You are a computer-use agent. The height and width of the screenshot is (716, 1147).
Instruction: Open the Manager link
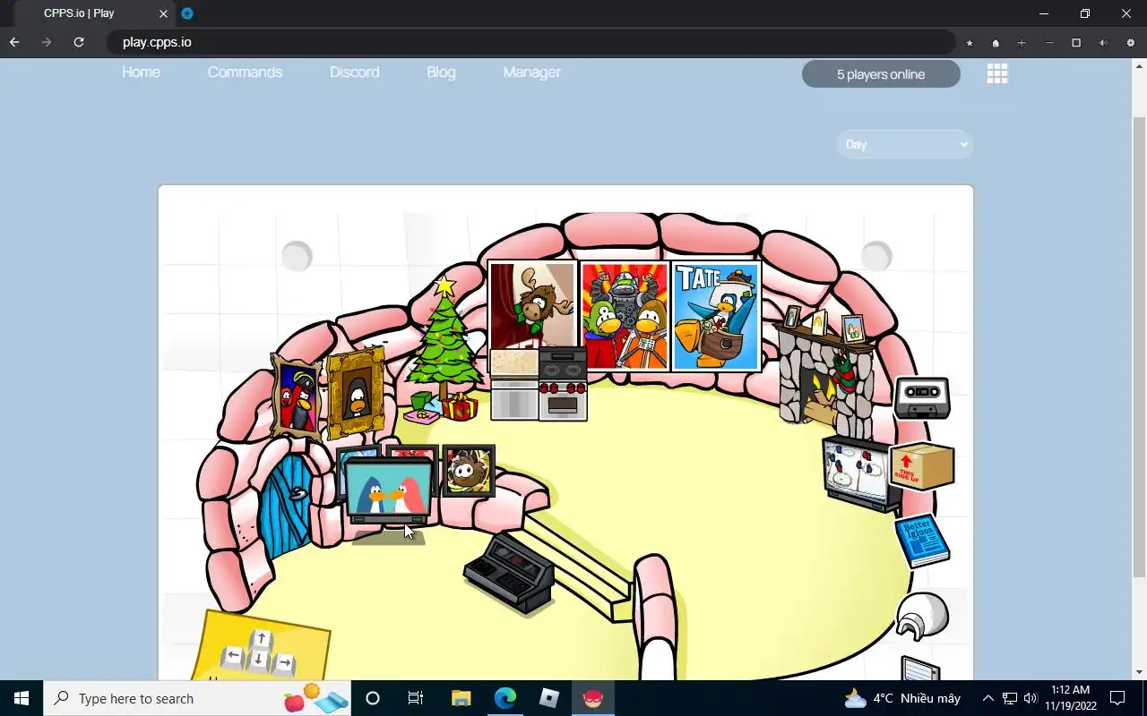pyautogui.click(x=531, y=72)
